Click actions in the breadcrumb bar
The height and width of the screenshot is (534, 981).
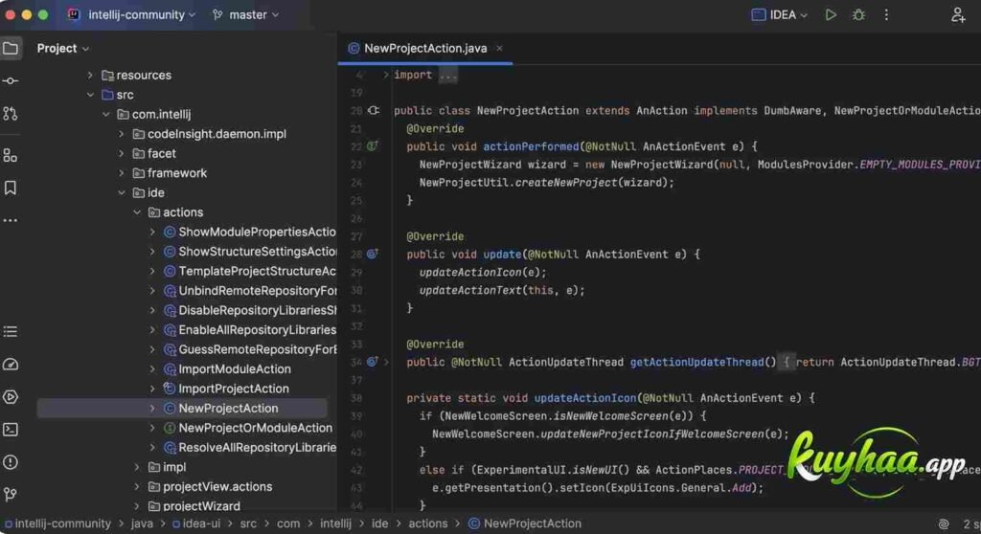428,524
